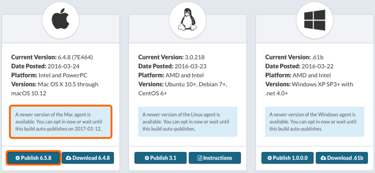Click gear icon on Publish 6.5.8
Screen dimensions: 375x173
click(18, 158)
